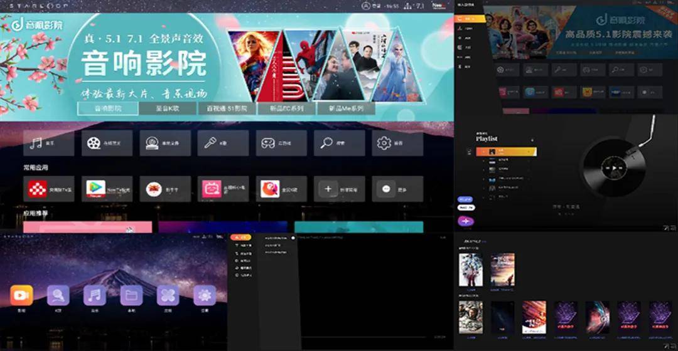The width and height of the screenshot is (678, 351).
Task: Open the magnifier search tile
Action: pyautogui.click(x=340, y=143)
